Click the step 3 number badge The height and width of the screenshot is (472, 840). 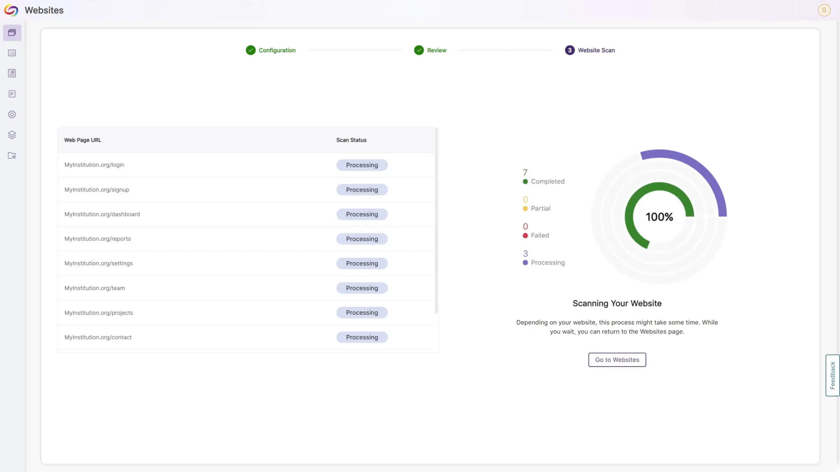pyautogui.click(x=569, y=50)
